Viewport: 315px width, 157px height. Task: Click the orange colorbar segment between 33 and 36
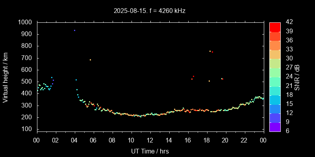tap(275, 45)
